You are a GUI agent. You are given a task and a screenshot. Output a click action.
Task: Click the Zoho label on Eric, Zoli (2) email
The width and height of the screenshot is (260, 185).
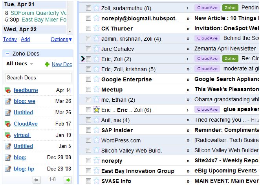click(x=230, y=59)
